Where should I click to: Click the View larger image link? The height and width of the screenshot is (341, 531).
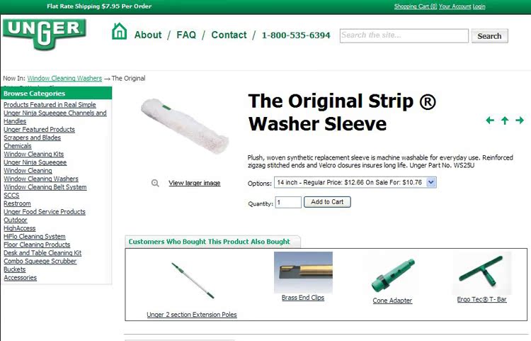pos(195,183)
